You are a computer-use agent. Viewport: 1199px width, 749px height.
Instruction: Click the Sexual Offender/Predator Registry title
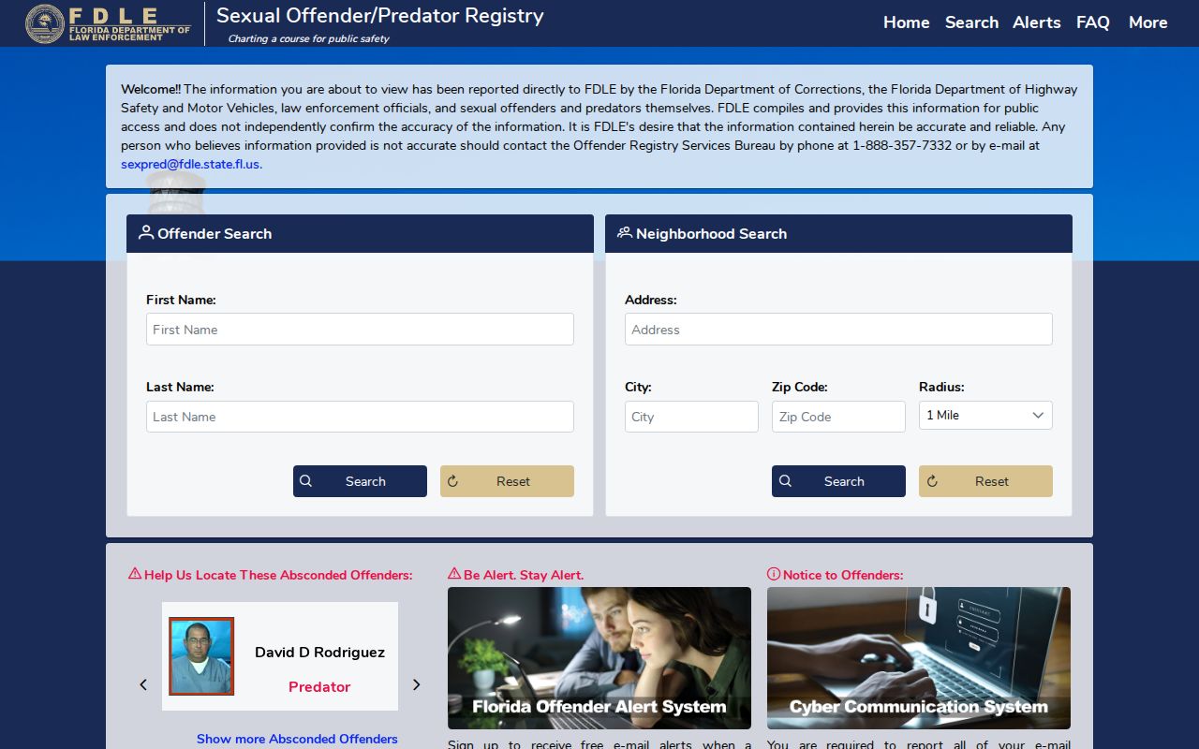pos(379,16)
